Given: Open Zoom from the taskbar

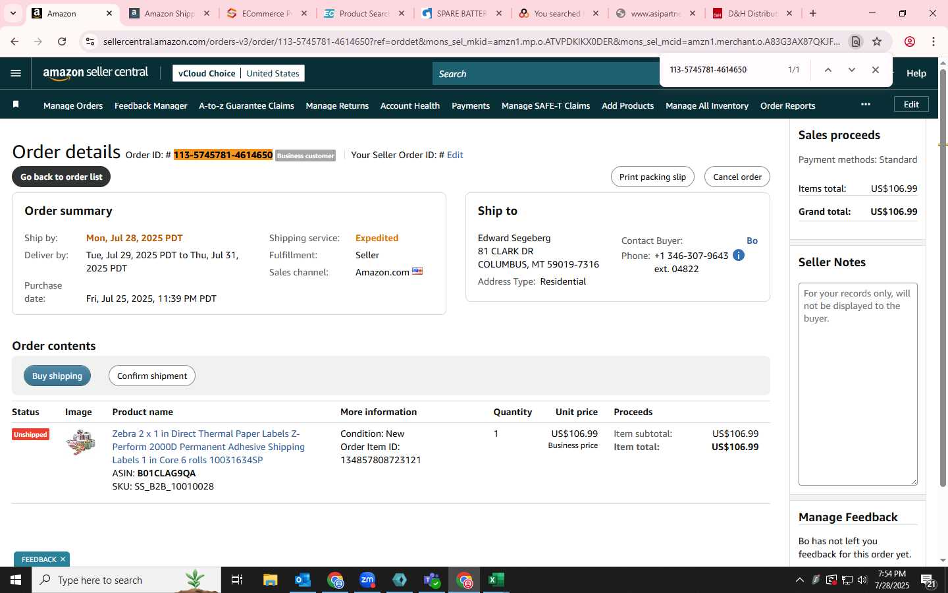Looking at the screenshot, I should 367,580.
